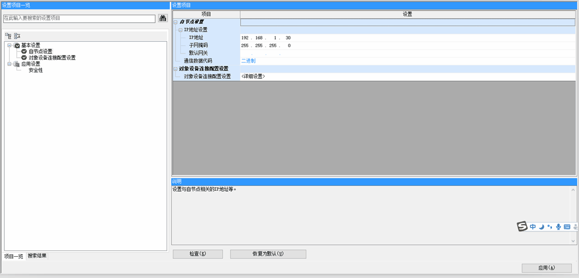Collapse the 基本设置 tree node
The image size is (579, 278).
pos(10,46)
